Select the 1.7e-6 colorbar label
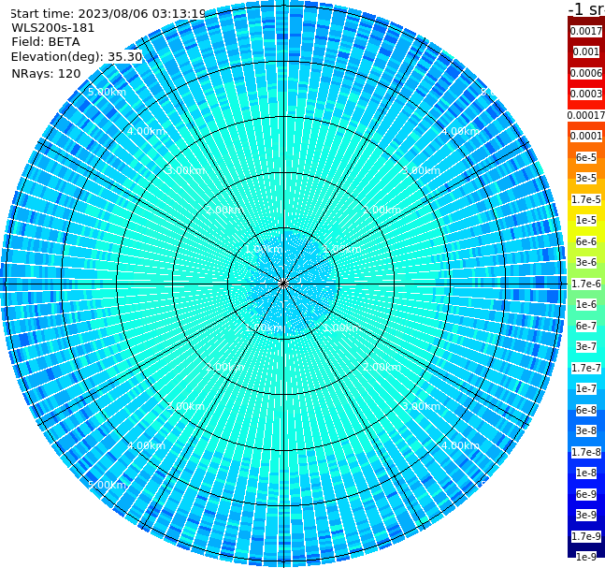Viewport: 605px width, 568px height. [586, 284]
